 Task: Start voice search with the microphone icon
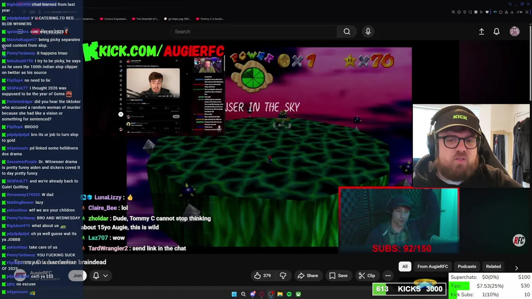pyautogui.click(x=368, y=32)
